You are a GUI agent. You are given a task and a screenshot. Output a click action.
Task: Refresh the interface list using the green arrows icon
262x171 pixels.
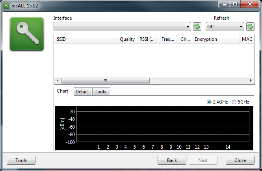197,27
